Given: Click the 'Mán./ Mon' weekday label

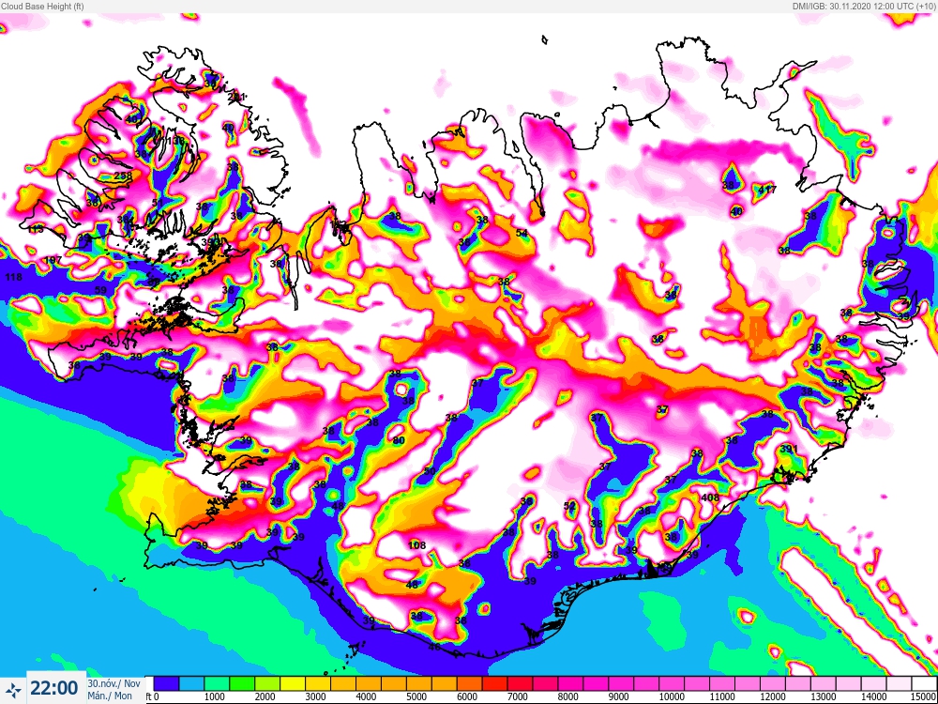Looking at the screenshot, I should [110, 695].
